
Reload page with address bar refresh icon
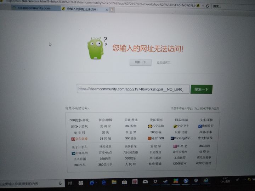coord(207,6)
